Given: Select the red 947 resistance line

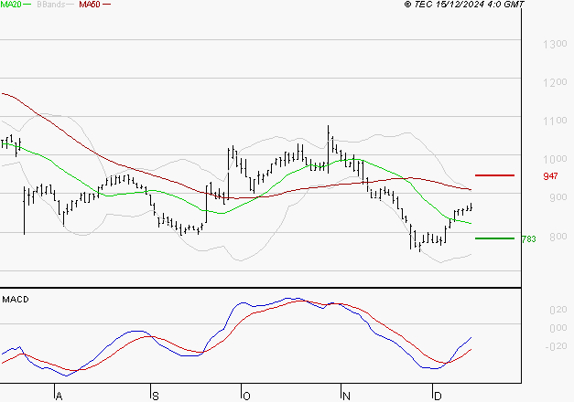Looking at the screenshot, I should (x=494, y=175).
